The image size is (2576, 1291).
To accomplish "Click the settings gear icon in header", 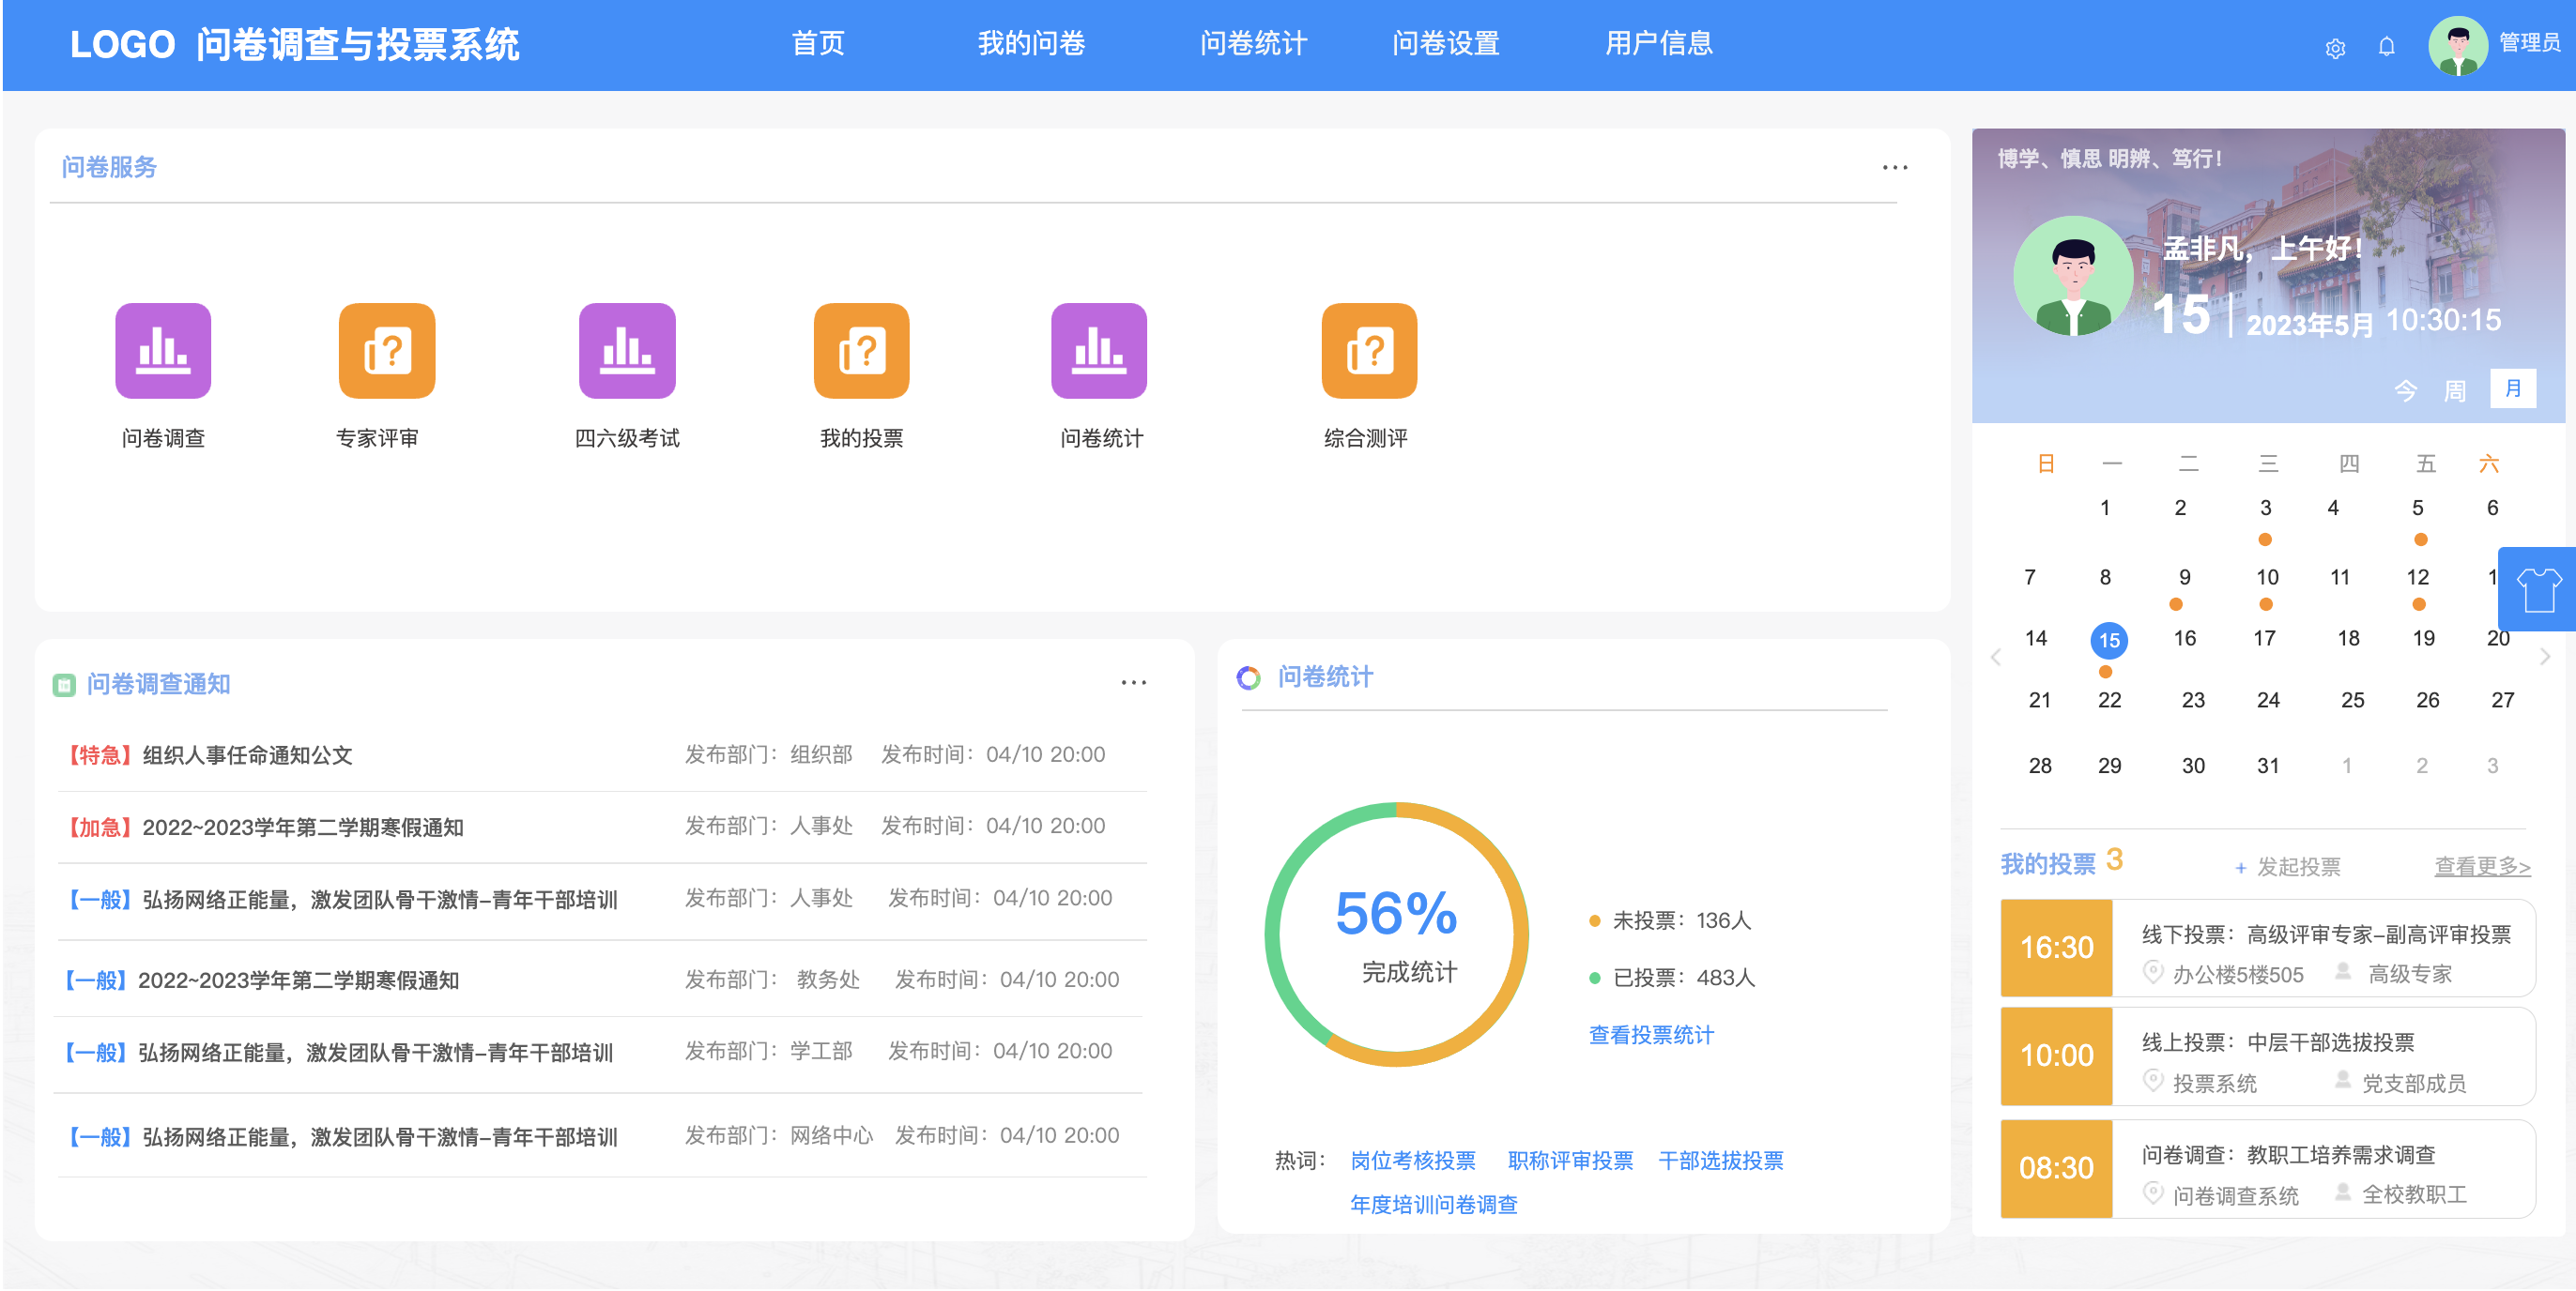I will coord(2335,48).
